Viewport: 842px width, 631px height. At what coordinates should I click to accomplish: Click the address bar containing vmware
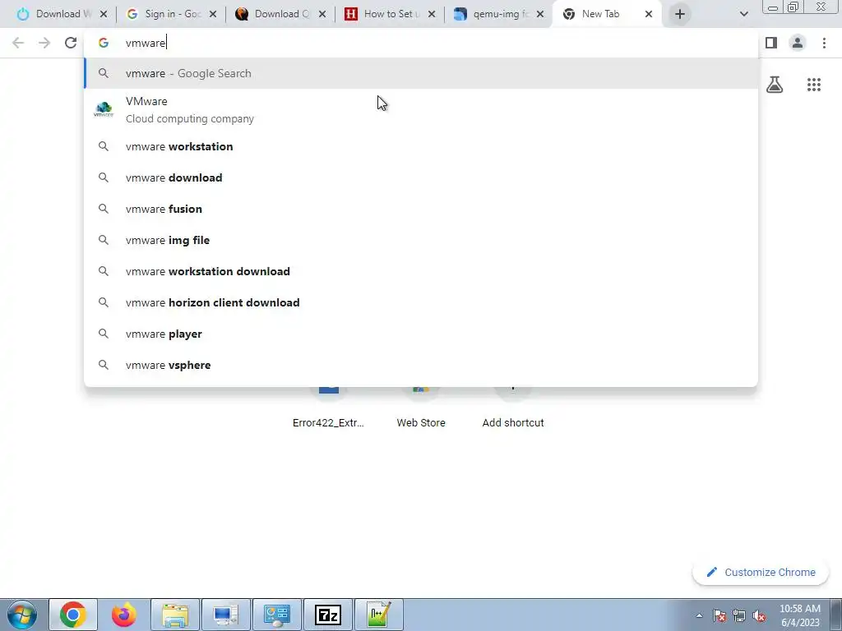421,43
